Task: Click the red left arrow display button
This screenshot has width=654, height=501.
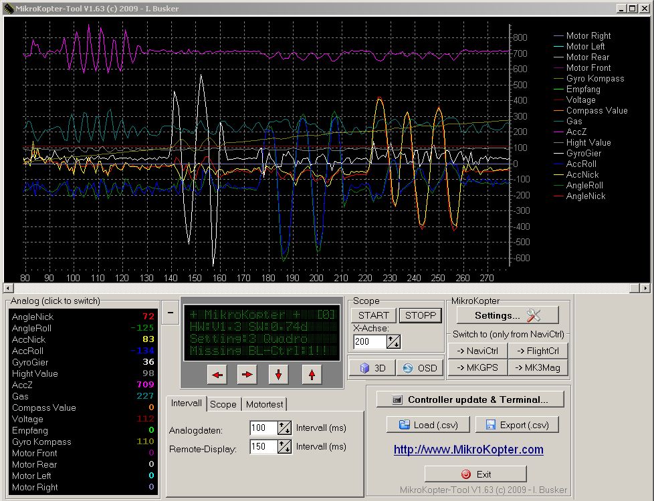Action: pyautogui.click(x=217, y=374)
